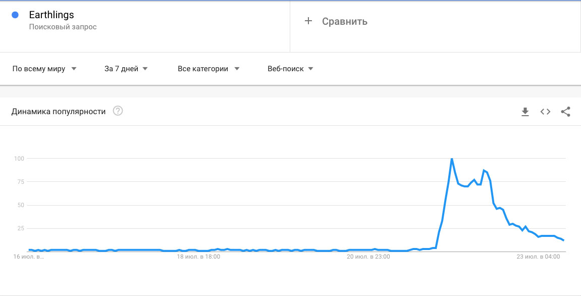The width and height of the screenshot is (581, 296).
Task: Click the 16 июл. axis label
Action: [x=29, y=256]
